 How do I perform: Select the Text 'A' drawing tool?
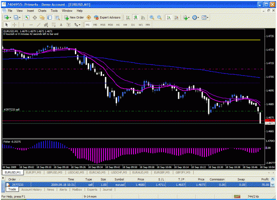click(x=61, y=25)
